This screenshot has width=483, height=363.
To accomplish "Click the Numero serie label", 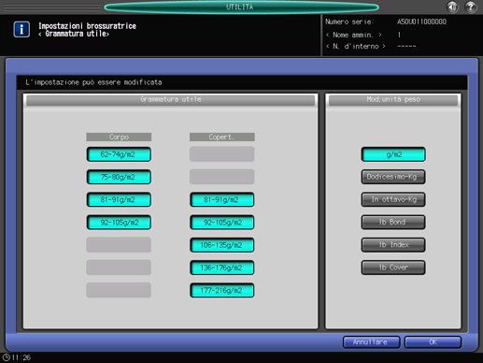I will coord(349,22).
